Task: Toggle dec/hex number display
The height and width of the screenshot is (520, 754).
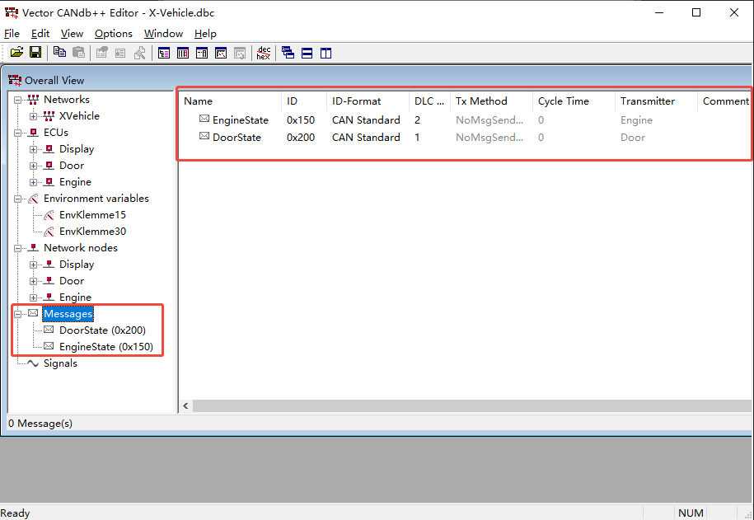Action: 264,53
